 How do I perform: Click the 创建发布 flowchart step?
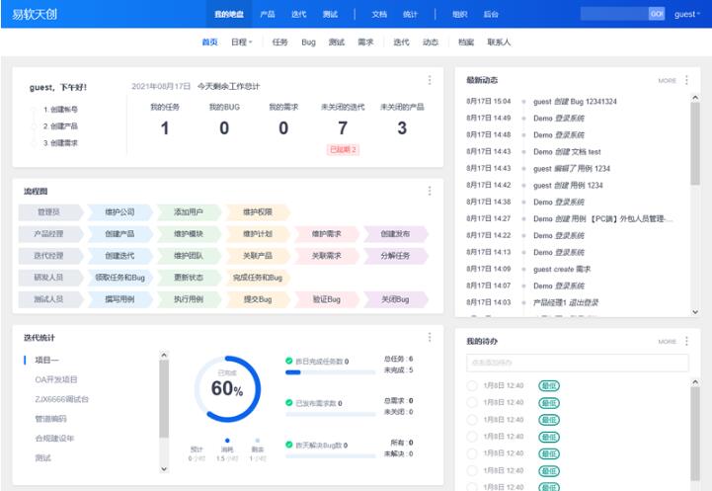396,234
